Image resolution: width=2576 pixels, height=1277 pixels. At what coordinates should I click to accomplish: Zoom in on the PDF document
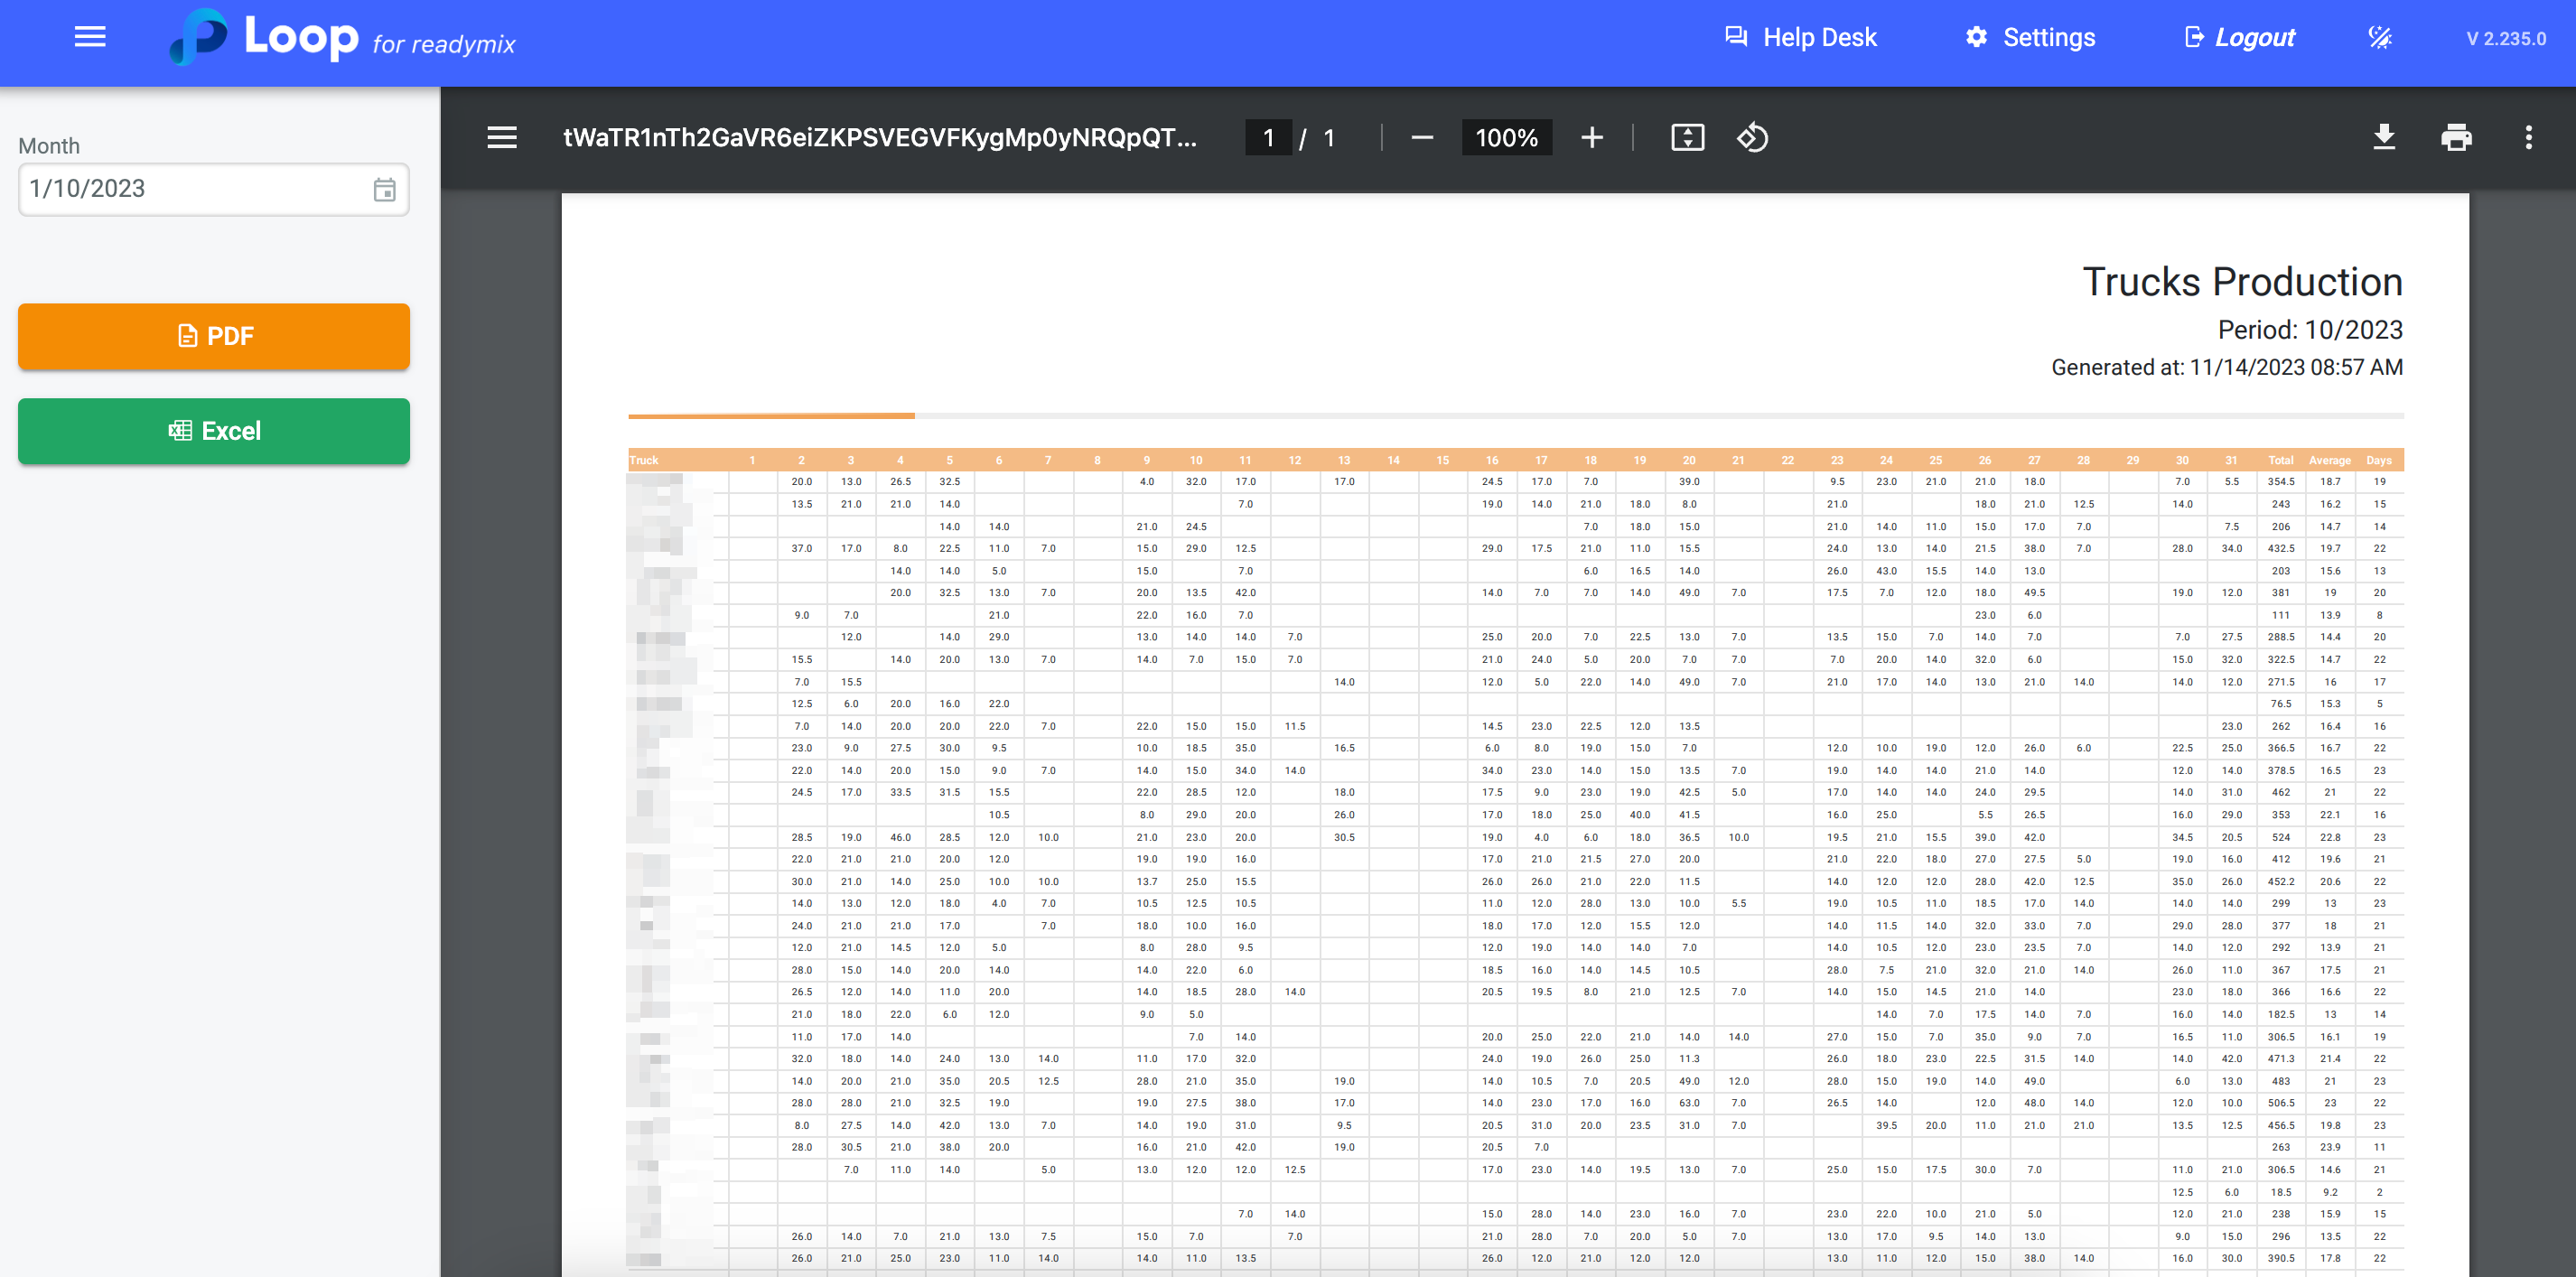(x=1592, y=138)
